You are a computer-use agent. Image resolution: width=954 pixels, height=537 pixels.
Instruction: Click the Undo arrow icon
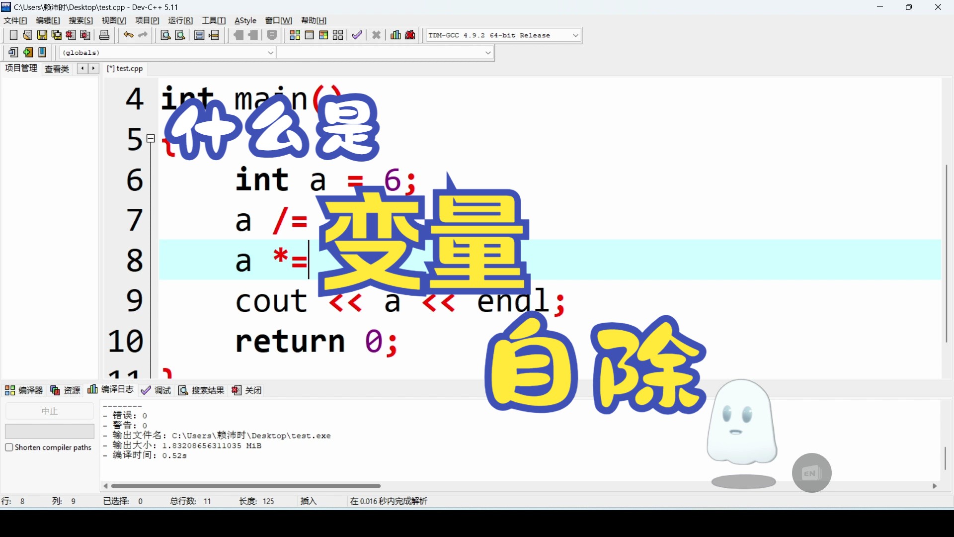128,35
